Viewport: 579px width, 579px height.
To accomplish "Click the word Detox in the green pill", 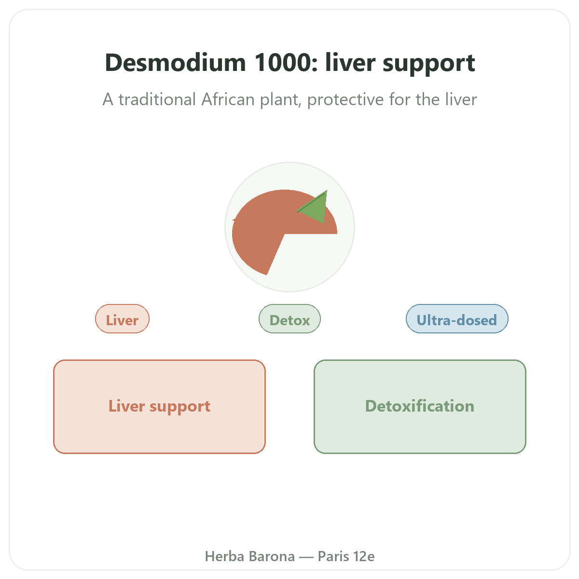I will (289, 320).
